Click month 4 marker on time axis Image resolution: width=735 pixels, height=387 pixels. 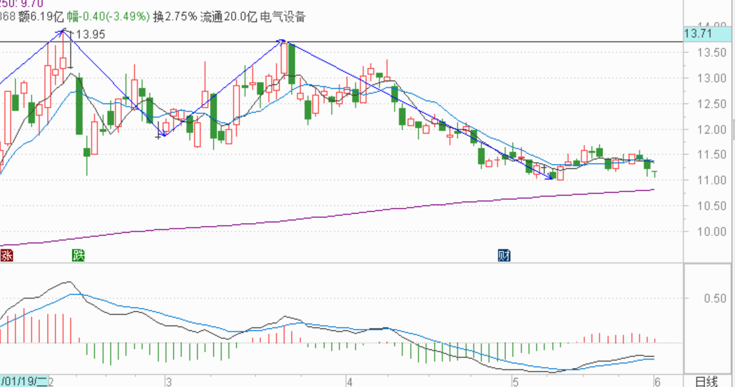pos(349,381)
